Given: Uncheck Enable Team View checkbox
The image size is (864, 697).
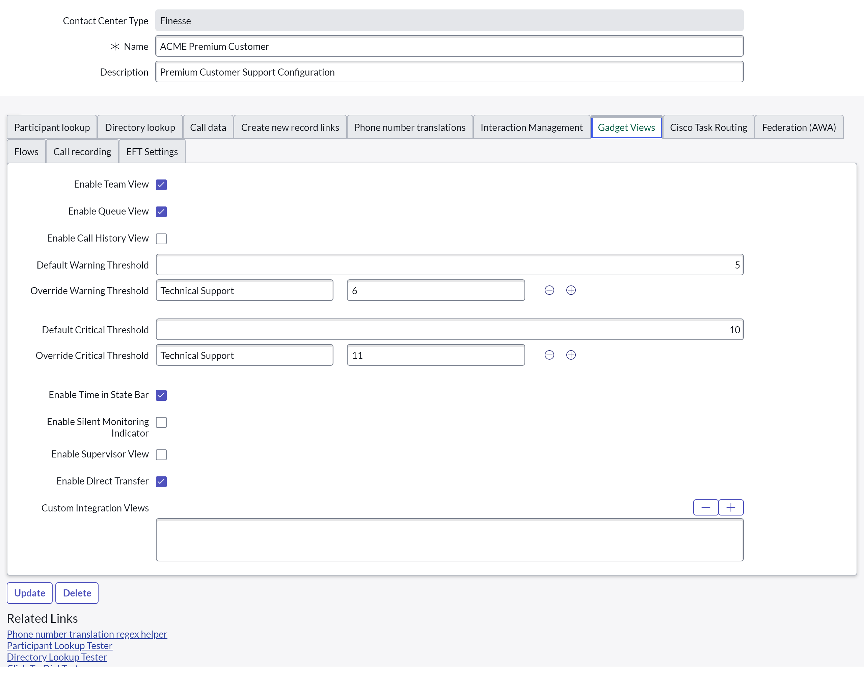Looking at the screenshot, I should (161, 185).
